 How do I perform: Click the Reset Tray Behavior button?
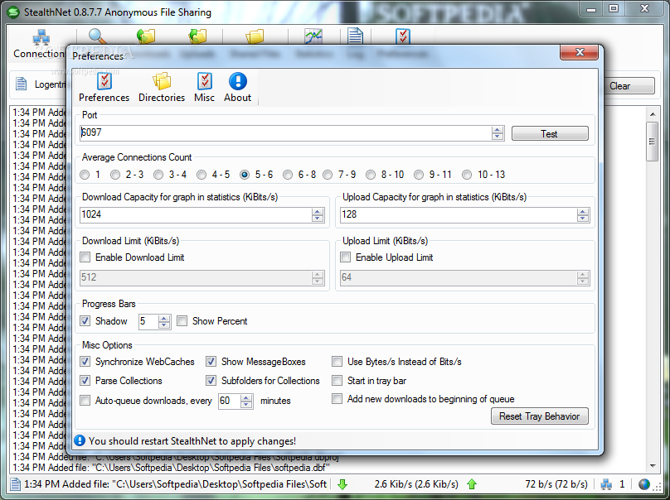[x=540, y=416]
